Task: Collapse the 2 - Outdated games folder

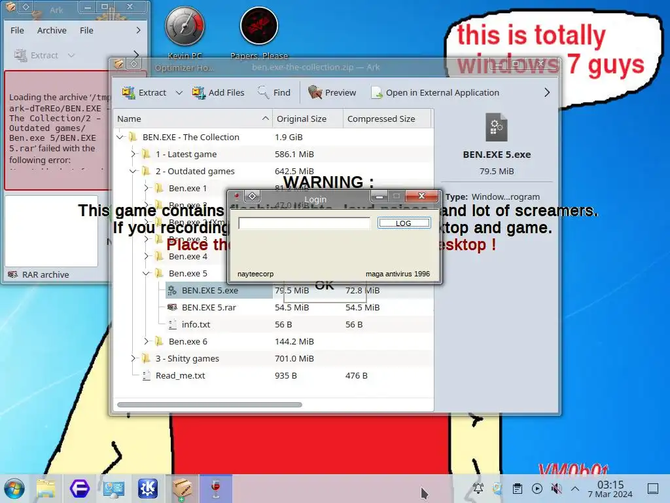Action: [133, 171]
